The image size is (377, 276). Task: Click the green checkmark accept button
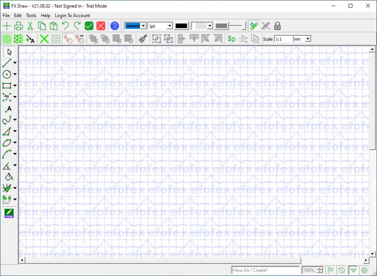pos(89,26)
